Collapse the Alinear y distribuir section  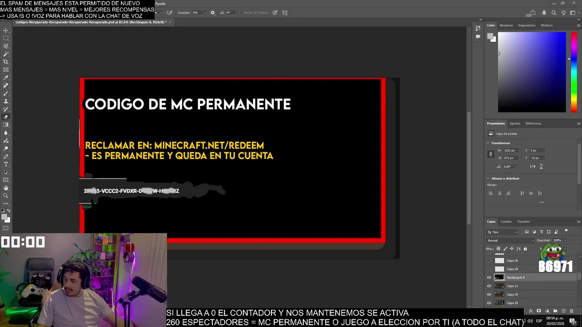pyautogui.click(x=488, y=178)
